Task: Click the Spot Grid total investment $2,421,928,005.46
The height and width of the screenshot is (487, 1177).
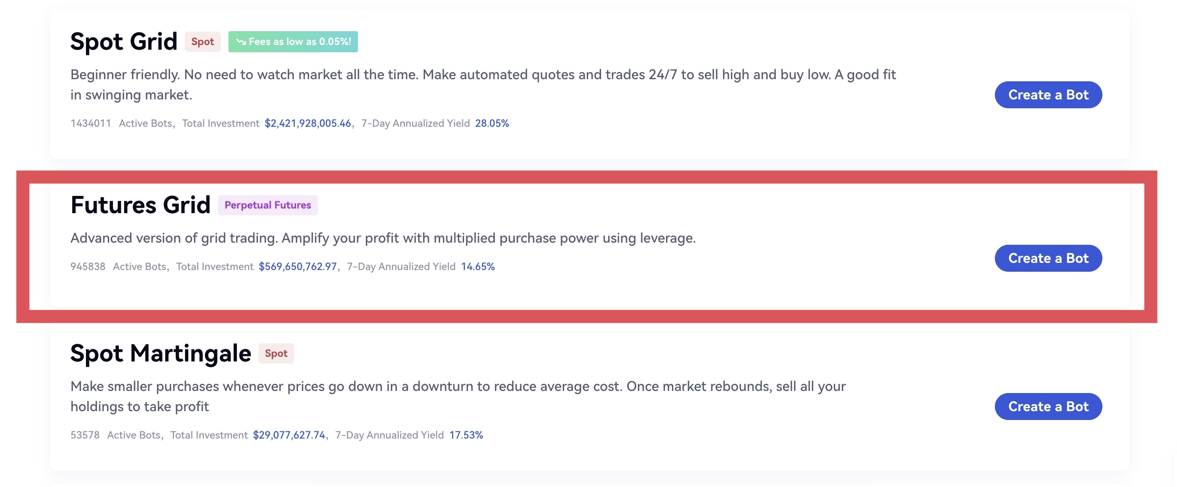Action: [307, 123]
